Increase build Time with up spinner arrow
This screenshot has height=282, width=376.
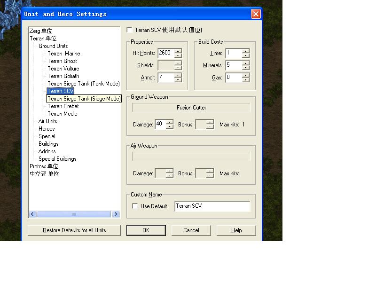(x=245, y=51)
